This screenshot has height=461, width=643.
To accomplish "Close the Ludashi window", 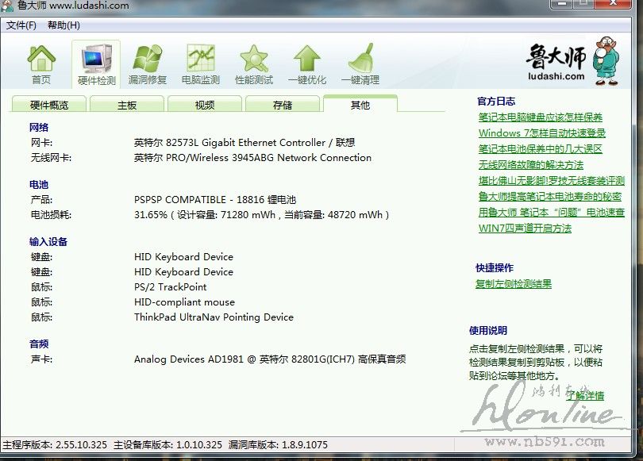I will [x=614, y=3].
